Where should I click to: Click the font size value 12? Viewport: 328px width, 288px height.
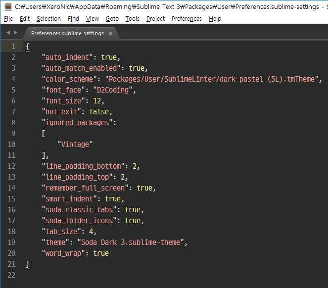97,101
